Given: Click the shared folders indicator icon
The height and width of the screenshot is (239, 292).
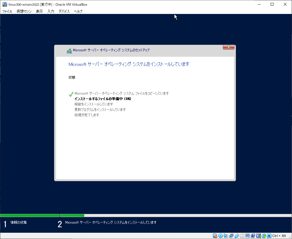Looking at the screenshot, I should pyautogui.click(x=242, y=236).
